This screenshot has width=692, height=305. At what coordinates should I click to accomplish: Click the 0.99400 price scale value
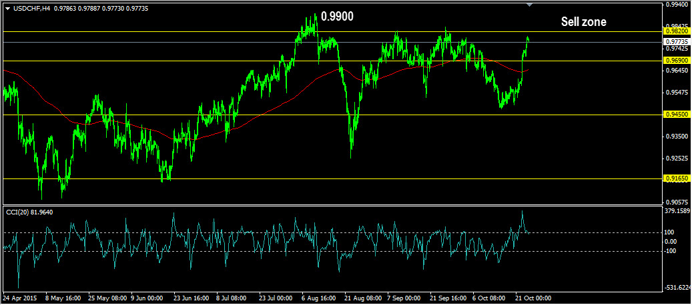[x=678, y=5]
